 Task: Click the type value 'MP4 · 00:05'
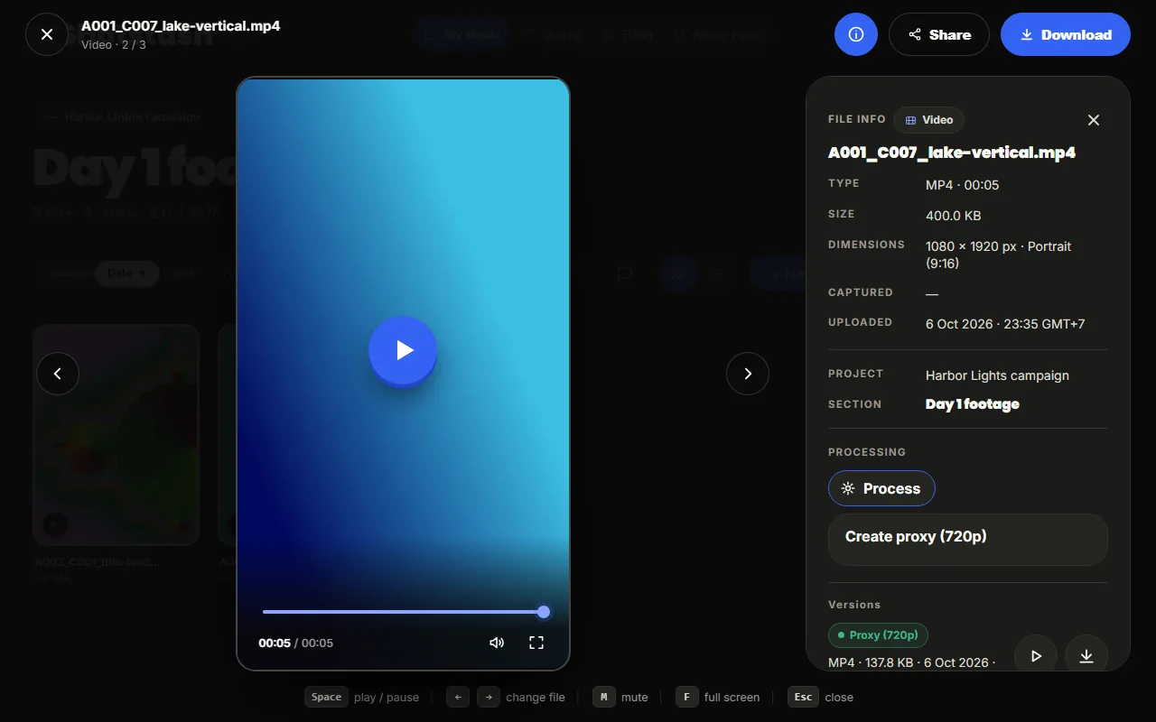click(x=963, y=185)
